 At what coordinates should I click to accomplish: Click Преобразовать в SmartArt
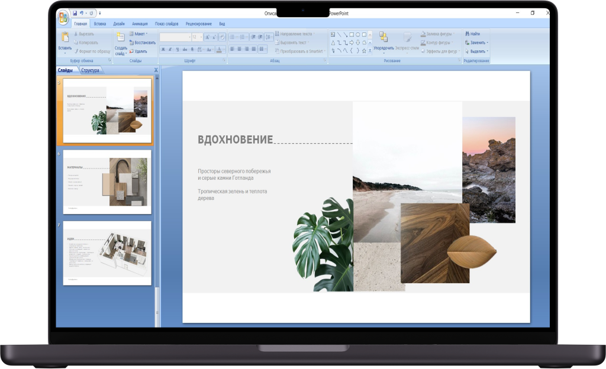(300, 51)
